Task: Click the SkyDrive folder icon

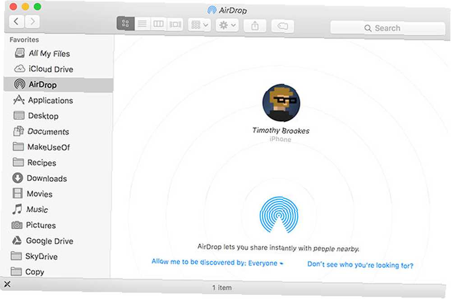Action: (x=16, y=256)
